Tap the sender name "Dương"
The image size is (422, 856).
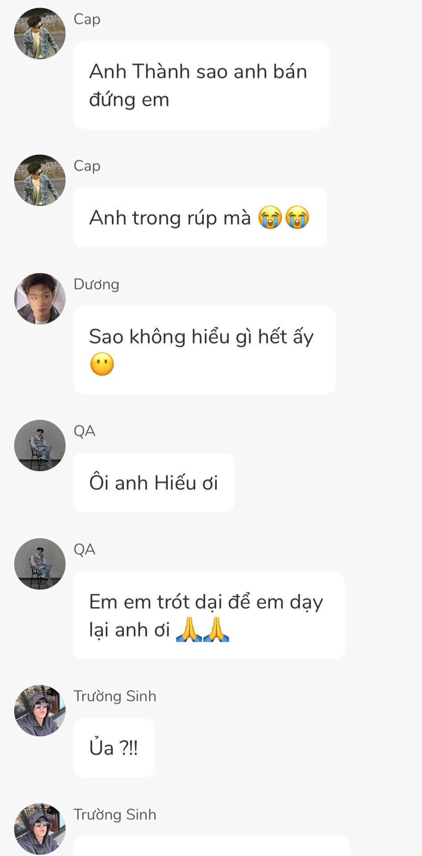[96, 284]
